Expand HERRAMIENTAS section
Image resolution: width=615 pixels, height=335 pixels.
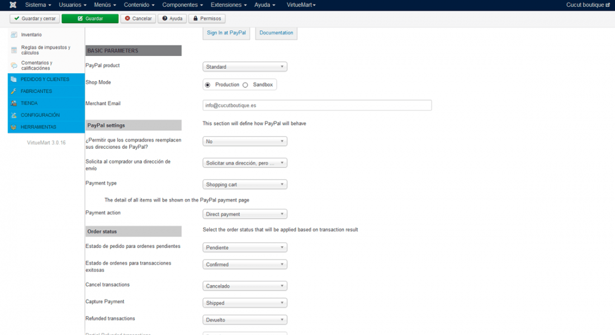pos(46,127)
